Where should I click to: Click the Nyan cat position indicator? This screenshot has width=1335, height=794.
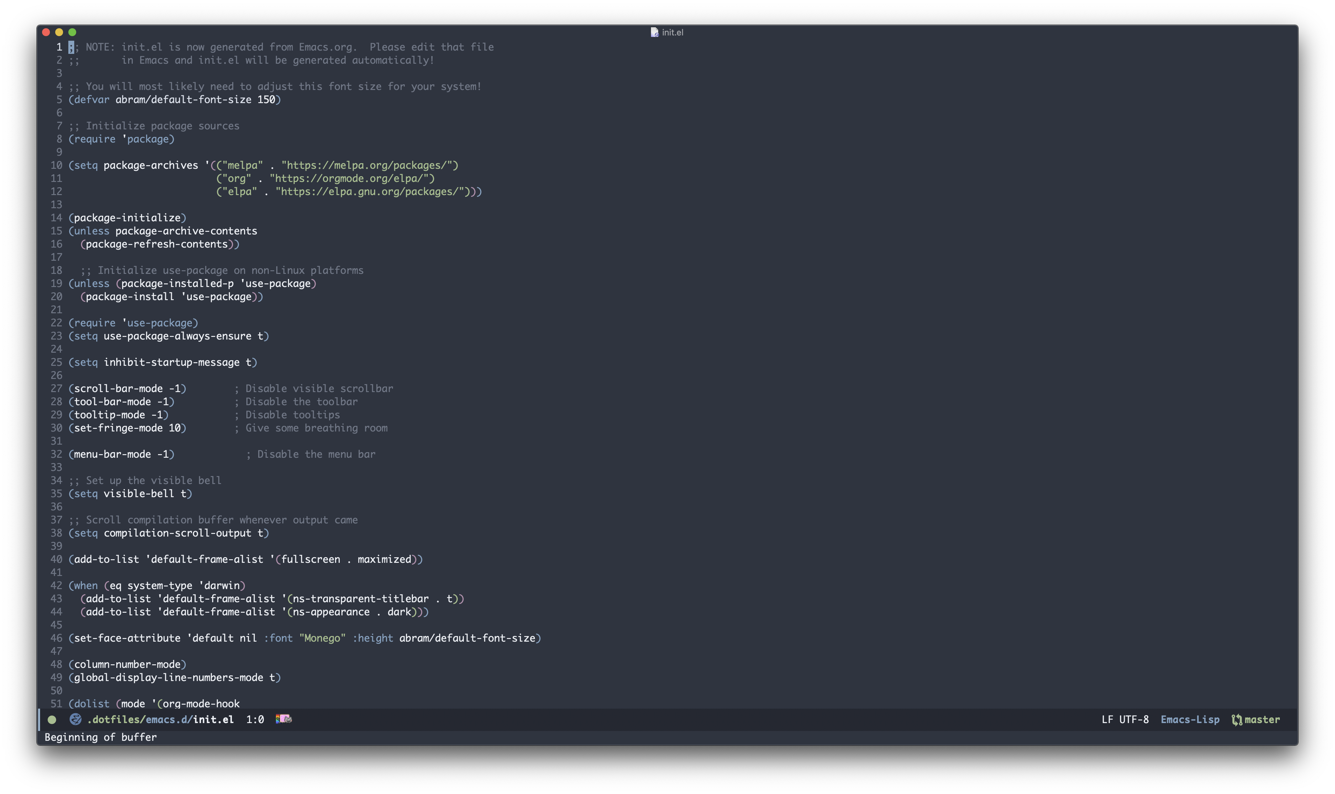283,719
